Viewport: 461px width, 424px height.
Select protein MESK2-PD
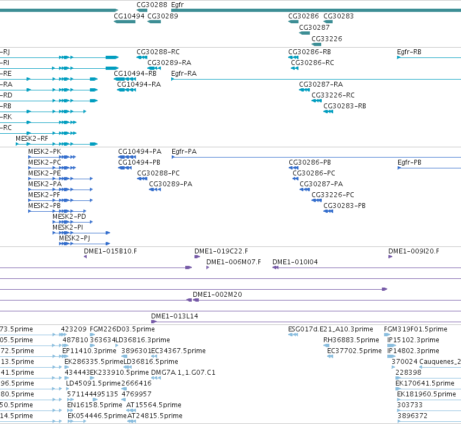69,217
